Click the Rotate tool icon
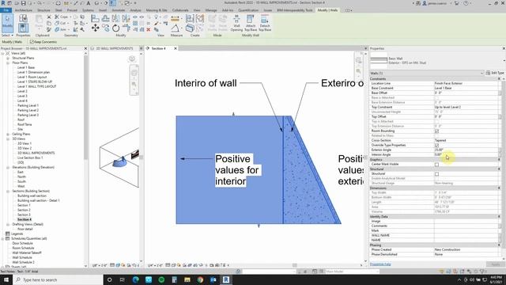Image resolution: width=506 pixels, height=285 pixels. [116, 28]
